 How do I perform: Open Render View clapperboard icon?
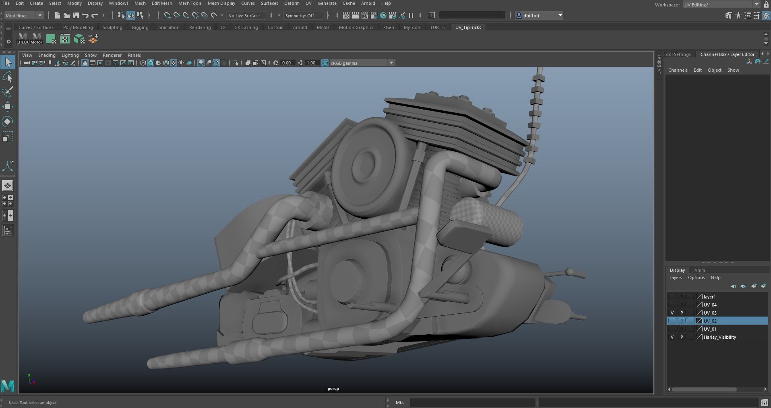tap(346, 15)
